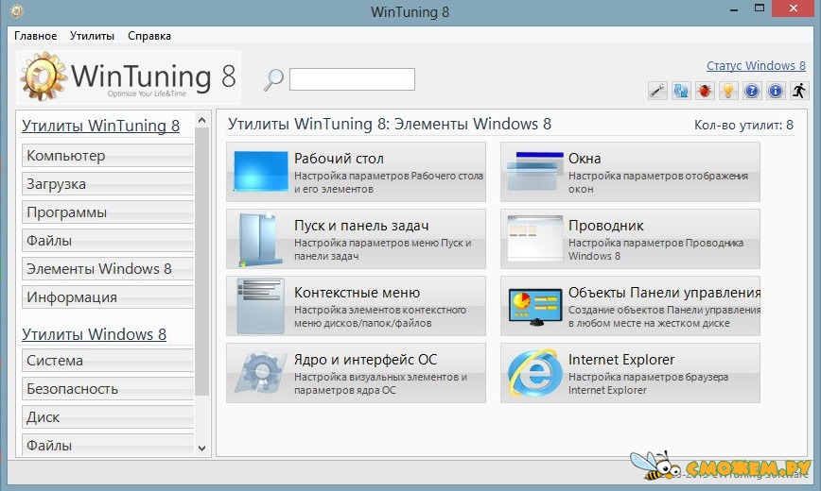Click the sidebar scrollbar thumb
The height and width of the screenshot is (491, 821).
202,262
